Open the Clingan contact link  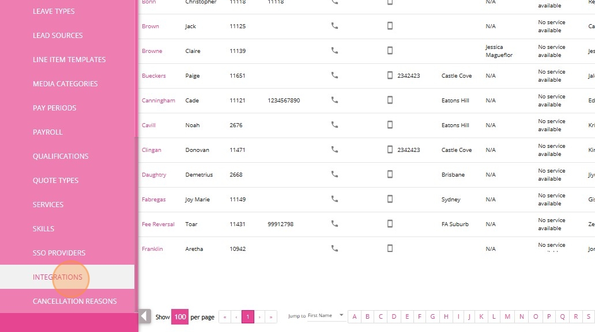[x=152, y=150]
